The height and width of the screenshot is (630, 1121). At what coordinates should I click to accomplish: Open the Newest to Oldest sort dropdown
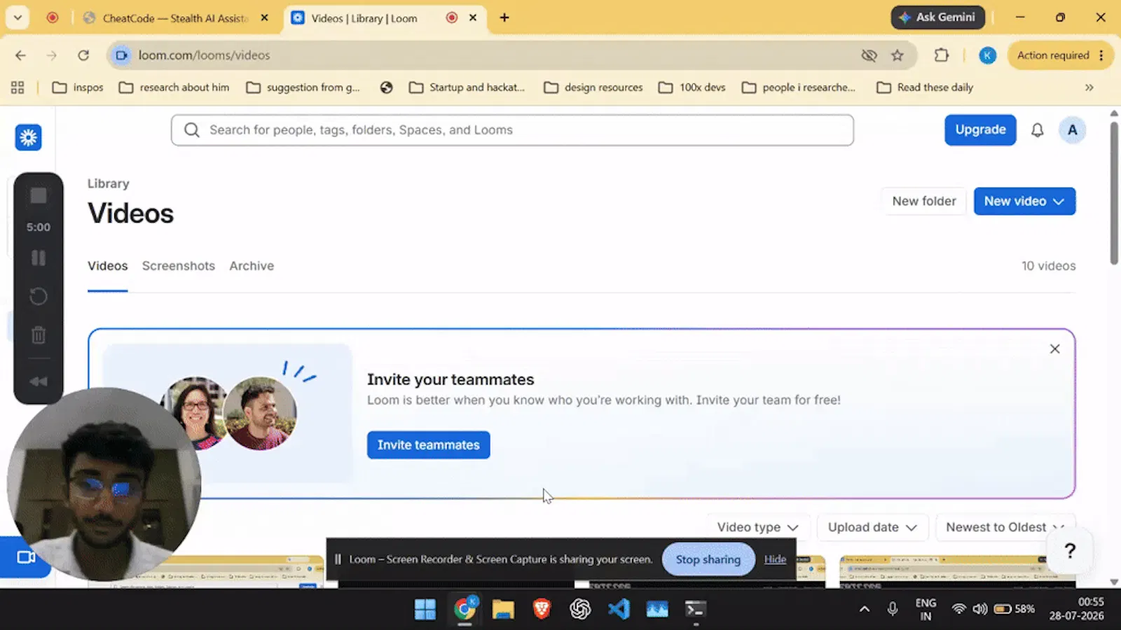click(x=1005, y=527)
